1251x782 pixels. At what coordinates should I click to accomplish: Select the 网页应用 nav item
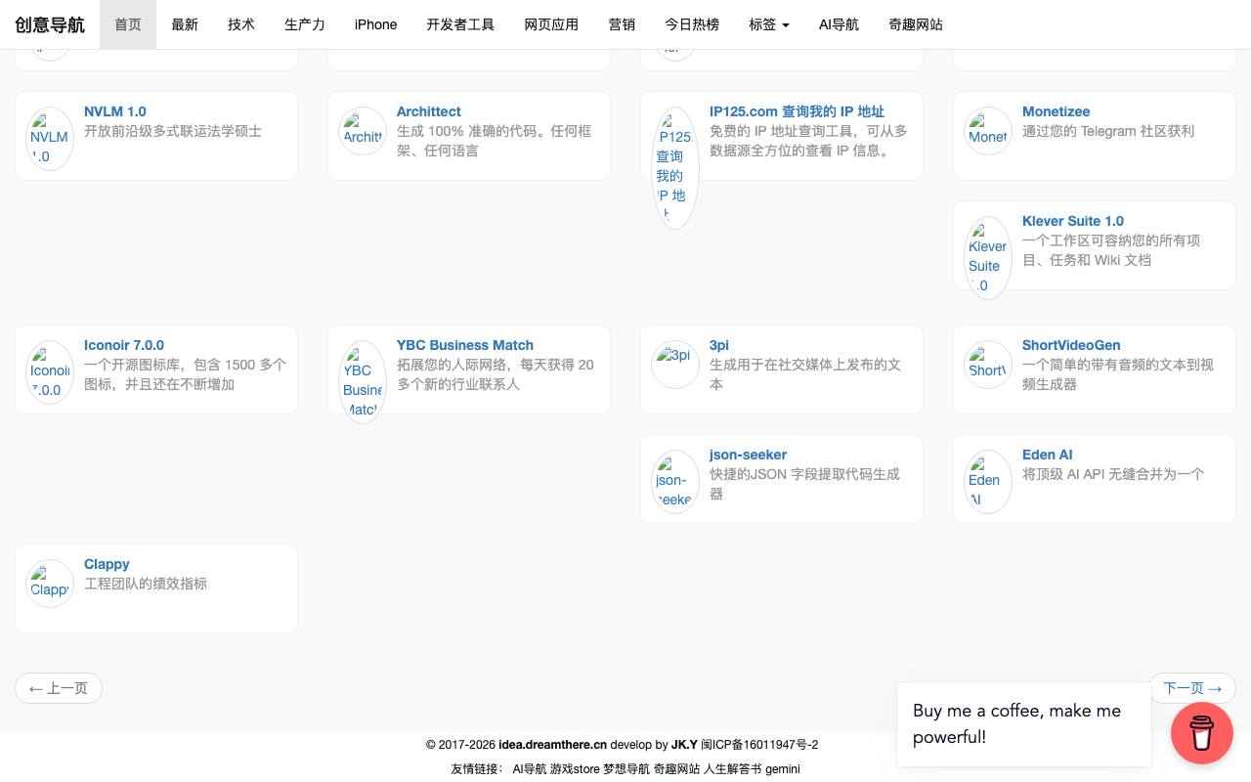coord(551,24)
